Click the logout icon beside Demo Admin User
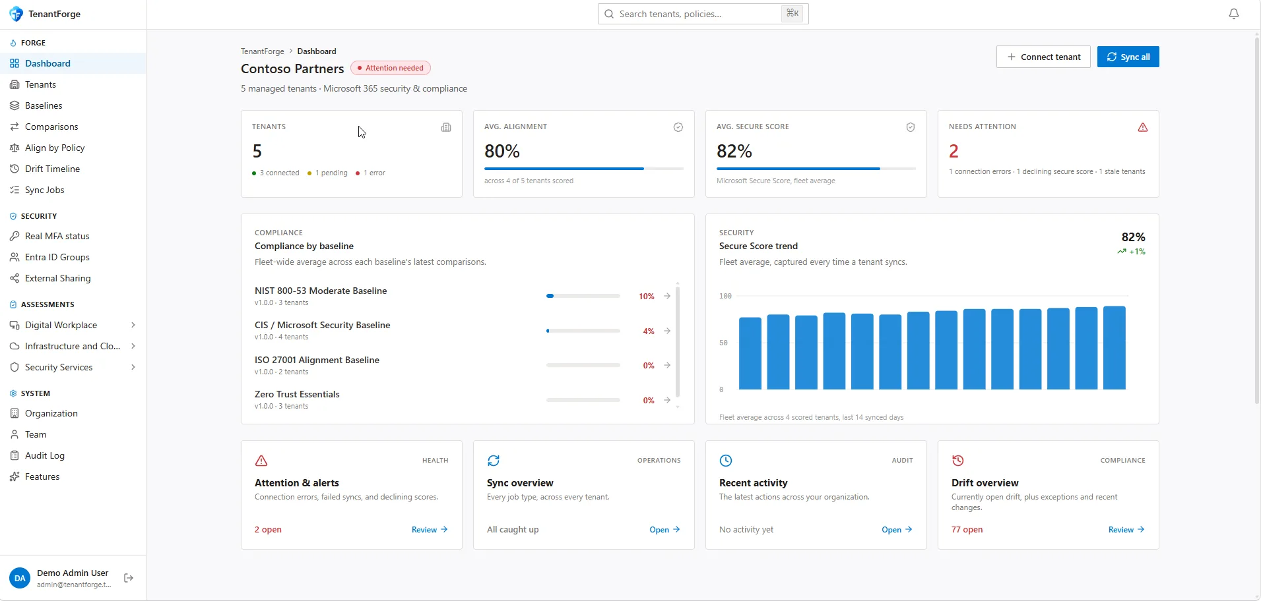Image resolution: width=1261 pixels, height=601 pixels. coord(129,578)
